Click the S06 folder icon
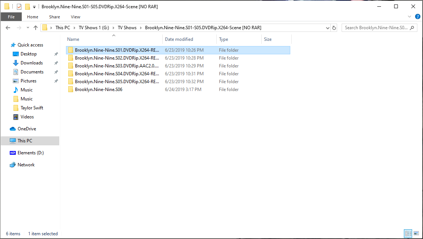This screenshot has width=423, height=239. pyautogui.click(x=70, y=89)
